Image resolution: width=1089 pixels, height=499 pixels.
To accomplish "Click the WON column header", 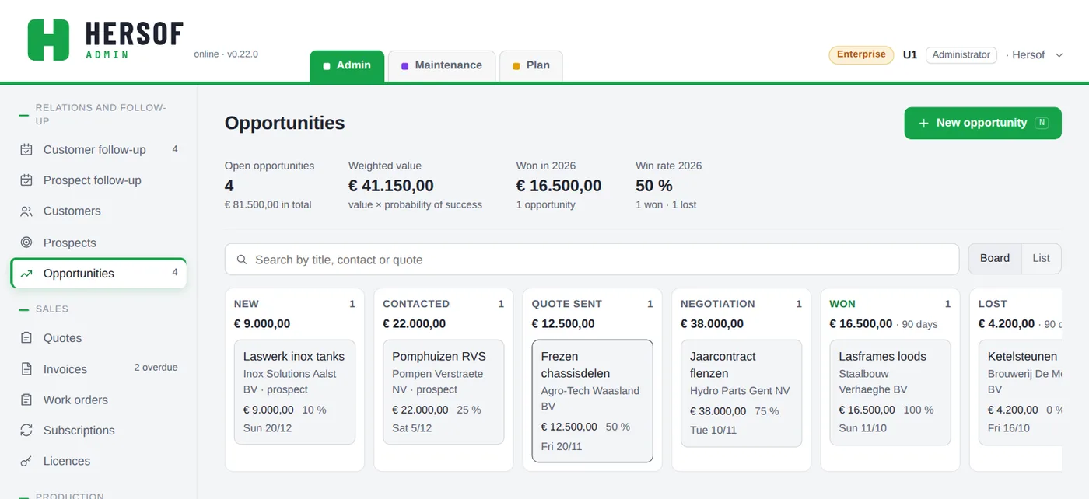I will click(842, 304).
